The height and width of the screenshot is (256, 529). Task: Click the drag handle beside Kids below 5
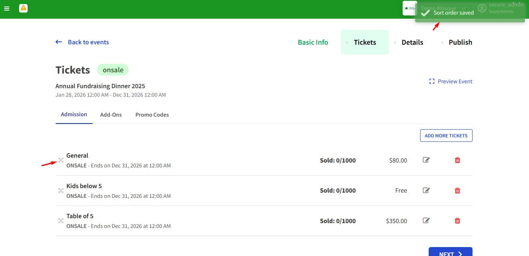61,191
